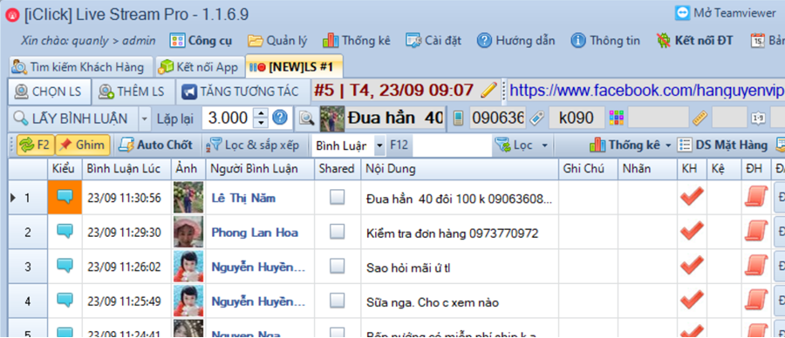Click the THÊM LS button
Viewport: 785px width, 338px height.
(x=133, y=91)
